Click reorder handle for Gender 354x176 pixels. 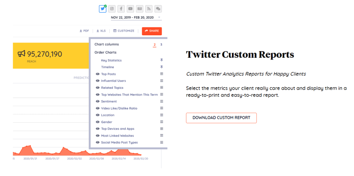tap(162, 122)
